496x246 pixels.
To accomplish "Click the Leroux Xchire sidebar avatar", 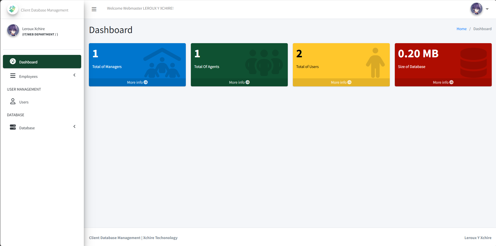I will click(x=13, y=30).
